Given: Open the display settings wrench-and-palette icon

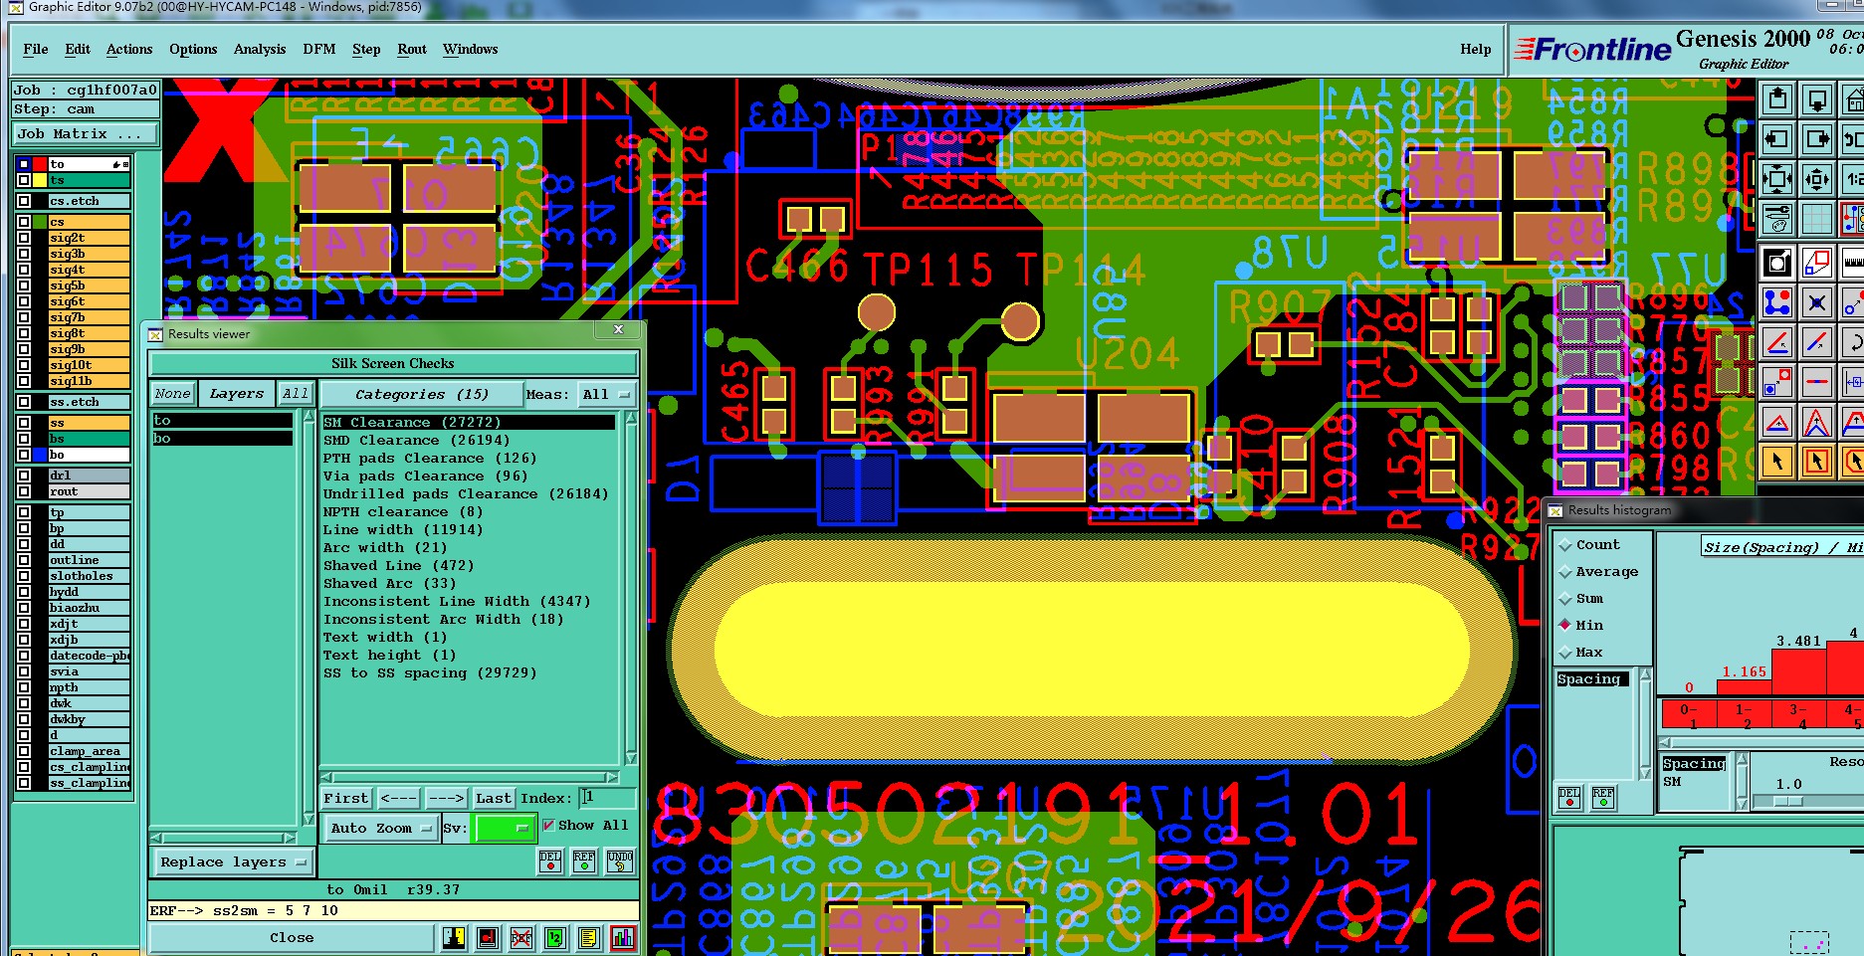Looking at the screenshot, I should [x=1777, y=218].
